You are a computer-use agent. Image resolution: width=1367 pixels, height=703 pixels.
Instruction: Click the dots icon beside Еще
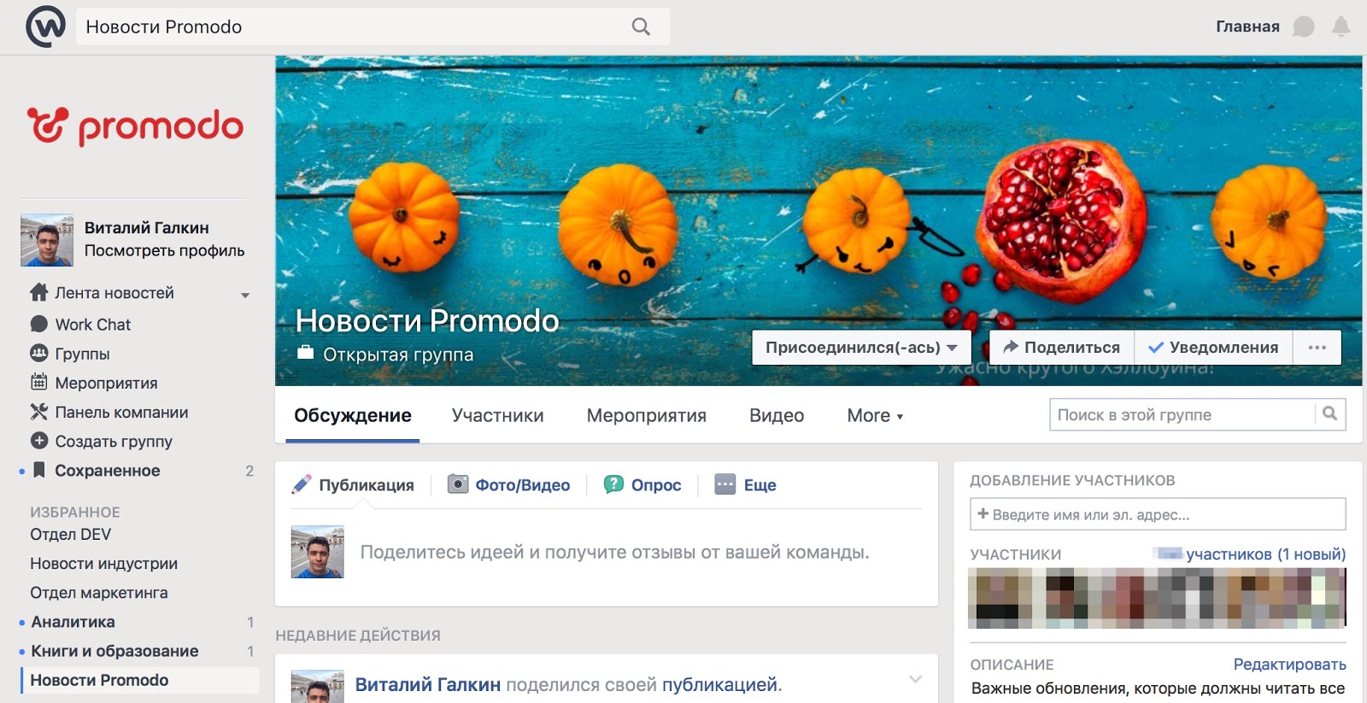point(725,484)
